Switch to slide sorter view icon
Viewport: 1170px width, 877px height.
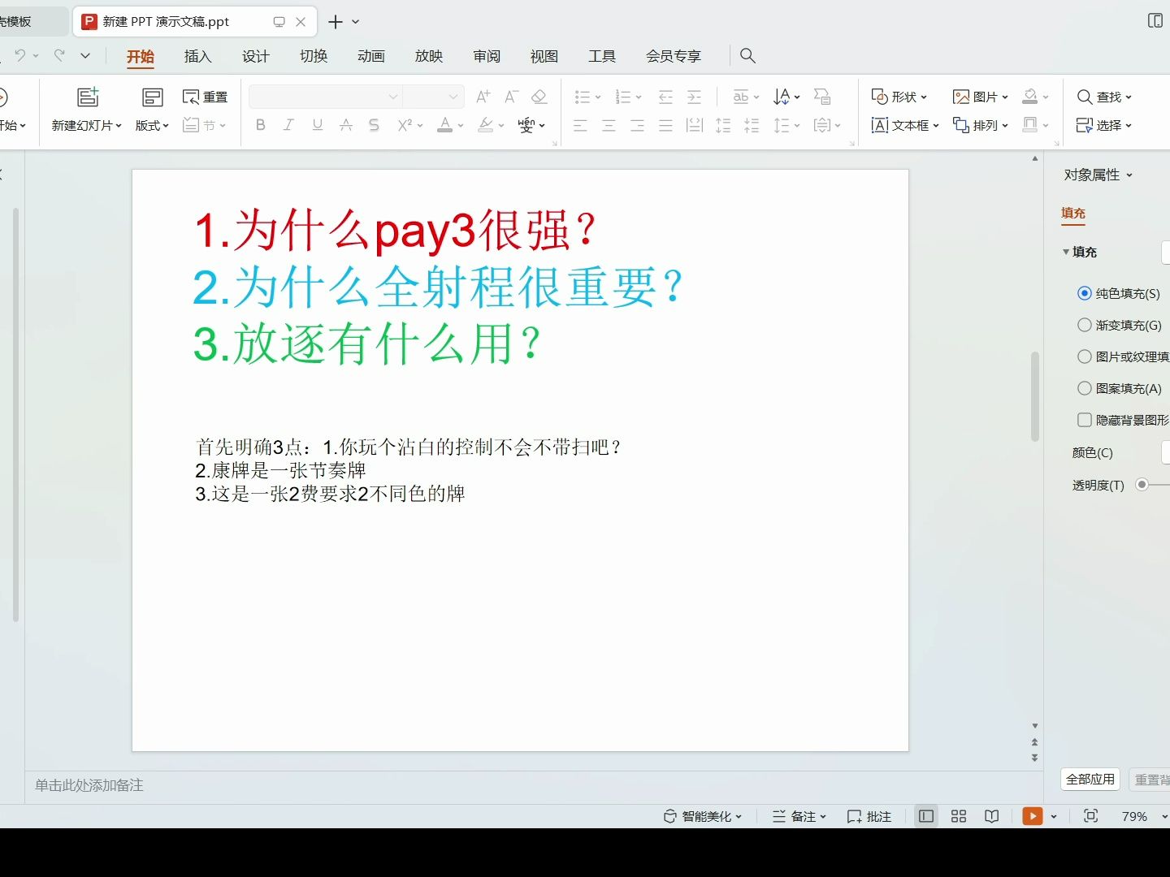point(959,816)
